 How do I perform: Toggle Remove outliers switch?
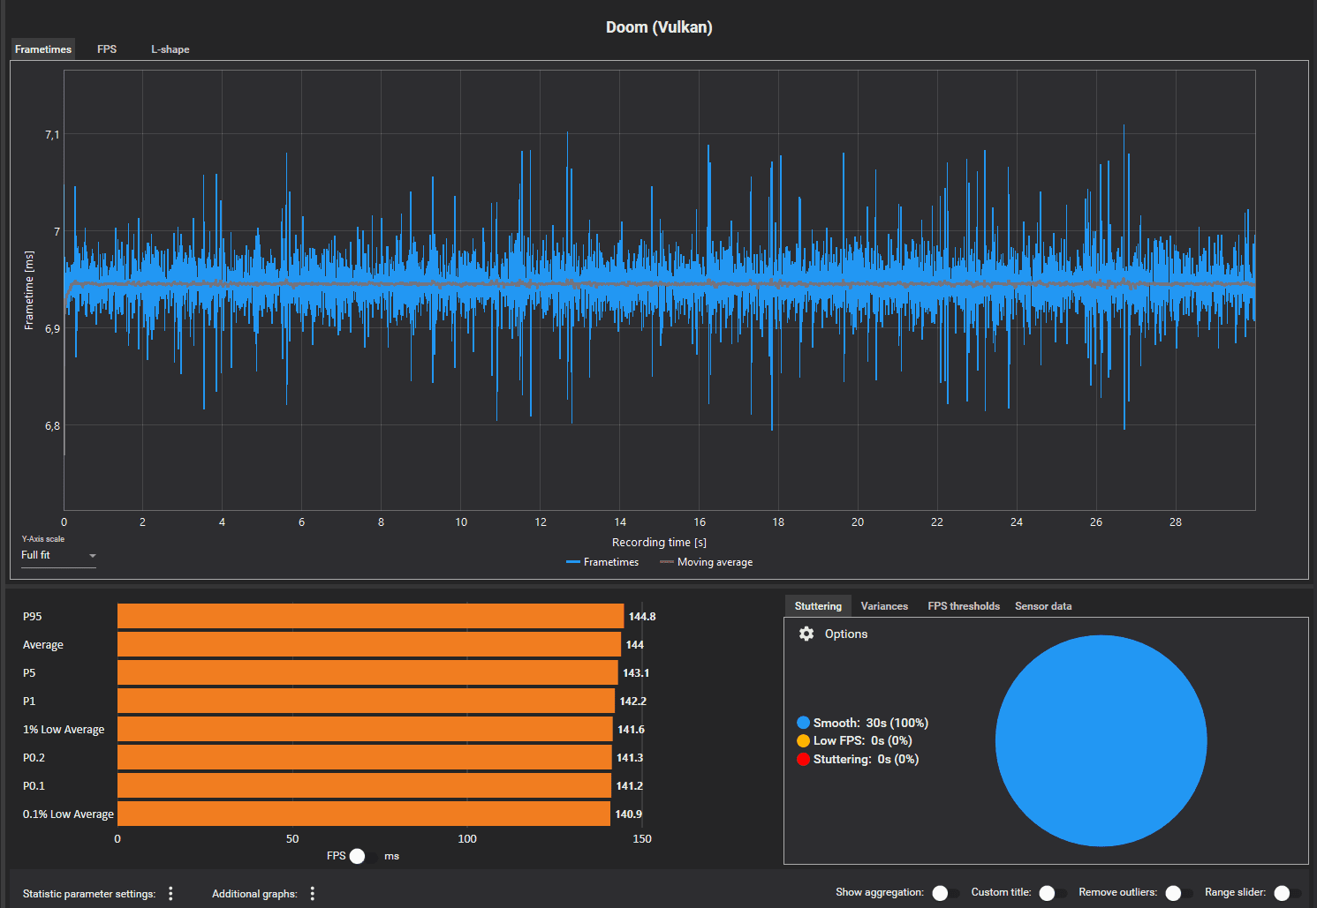tap(1179, 893)
